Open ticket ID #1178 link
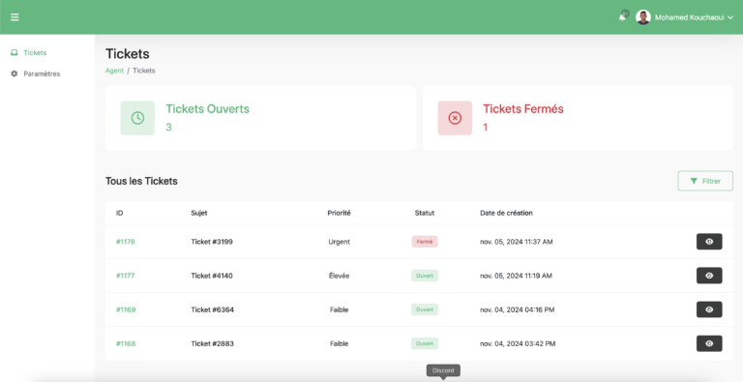This screenshot has width=743, height=382. 126,242
